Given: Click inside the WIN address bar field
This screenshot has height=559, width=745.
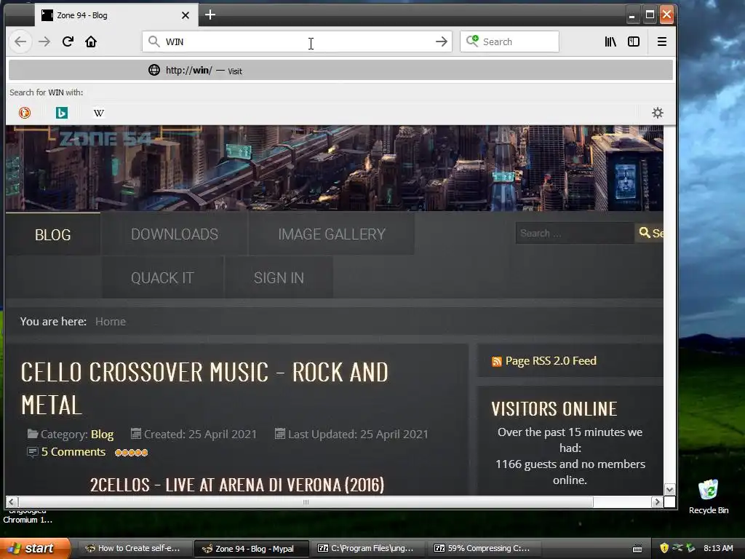Looking at the screenshot, I should (x=297, y=41).
